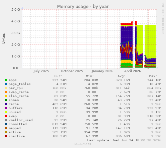
Task: Click the olive active legend swatch
Action: pos(6,132)
